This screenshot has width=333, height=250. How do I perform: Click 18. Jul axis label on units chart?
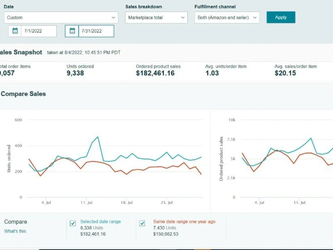pyautogui.click(x=127, y=203)
